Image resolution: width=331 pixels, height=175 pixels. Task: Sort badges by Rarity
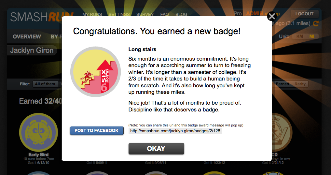point(300,84)
